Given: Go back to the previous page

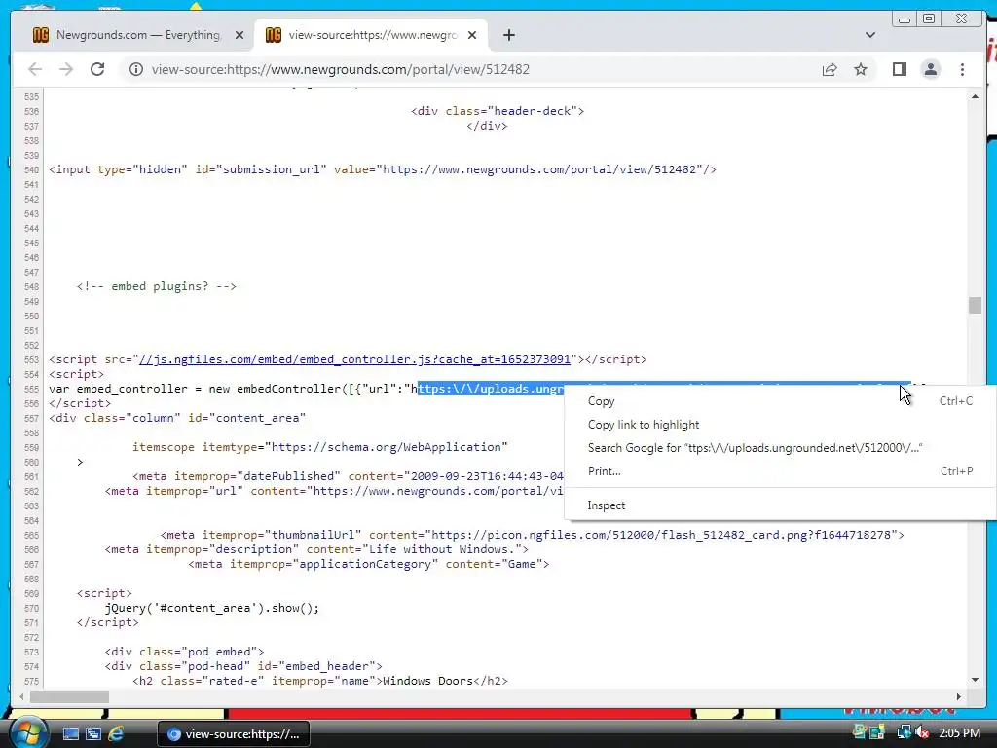Looking at the screenshot, I should [35, 69].
